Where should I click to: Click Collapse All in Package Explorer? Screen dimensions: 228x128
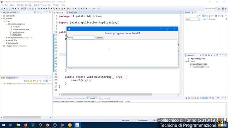(x=35, y=12)
